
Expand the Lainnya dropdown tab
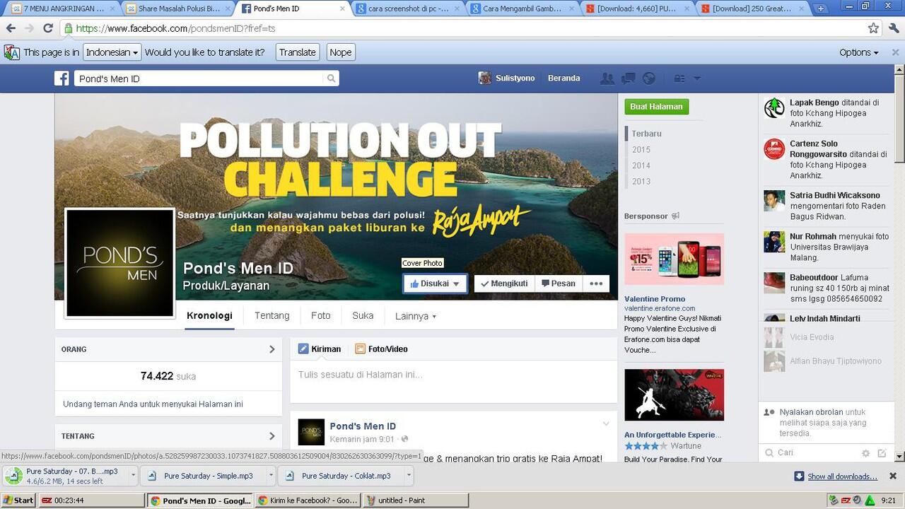point(416,316)
